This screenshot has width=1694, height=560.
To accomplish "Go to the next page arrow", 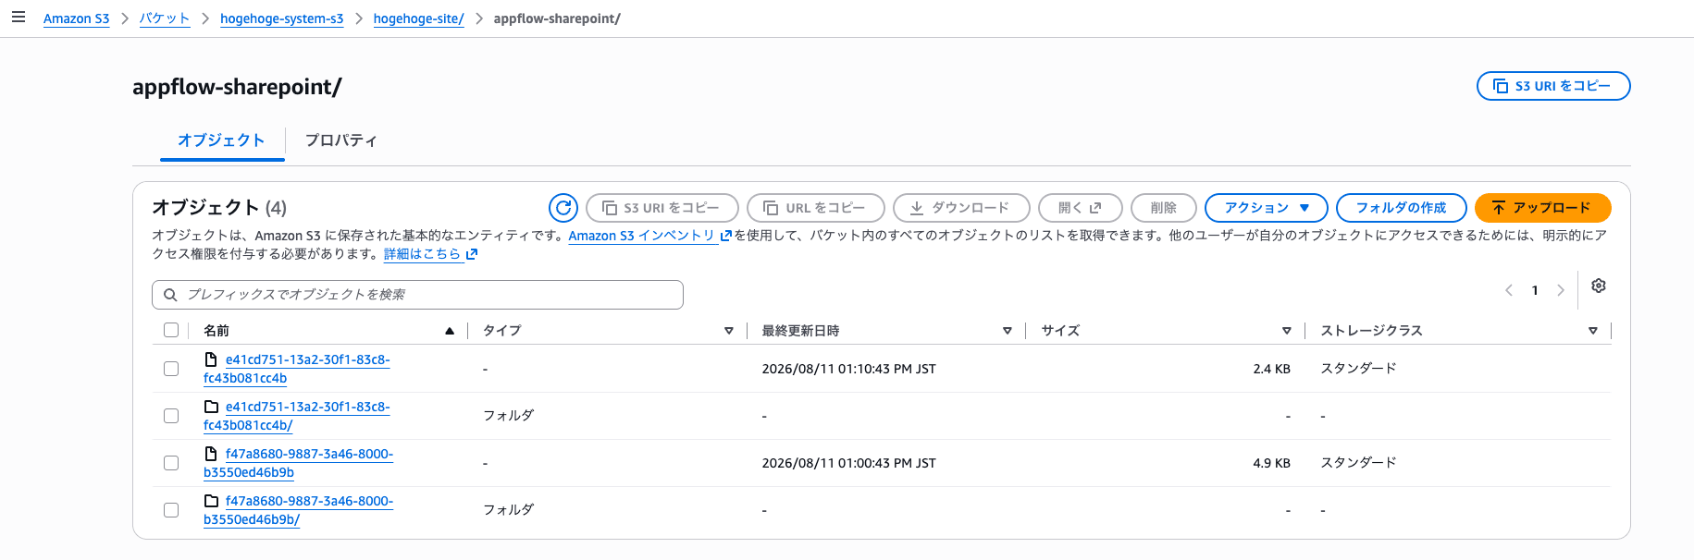I will click(x=1561, y=290).
